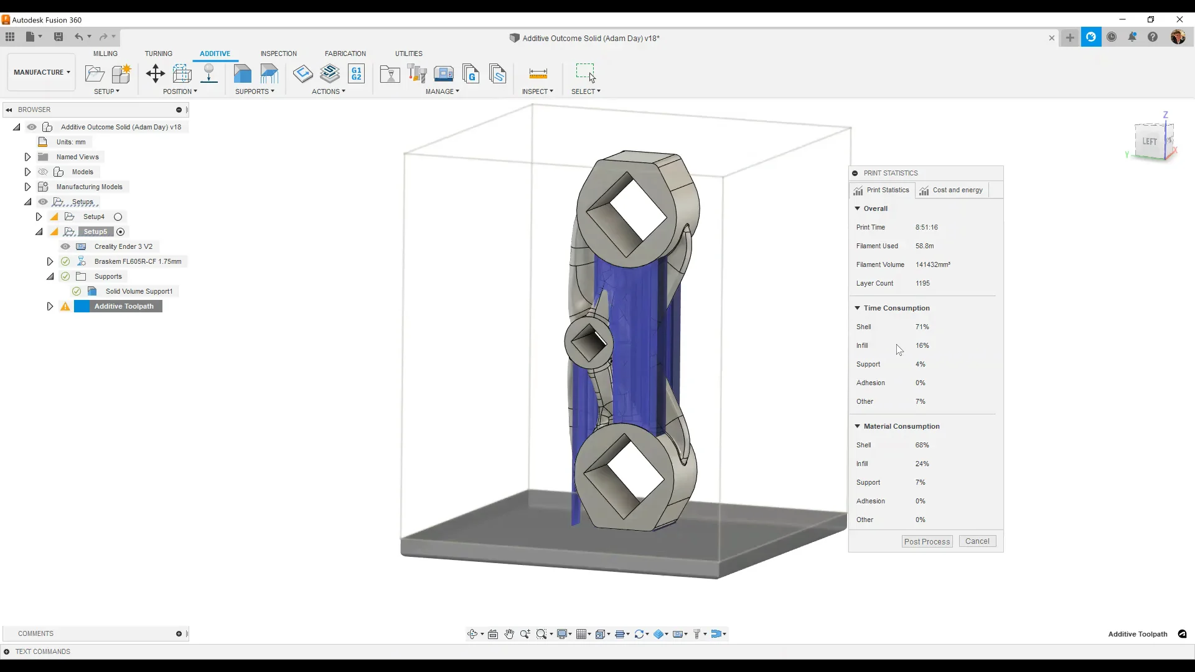Click the Browser panel pin dot
The width and height of the screenshot is (1195, 672).
tap(179, 110)
